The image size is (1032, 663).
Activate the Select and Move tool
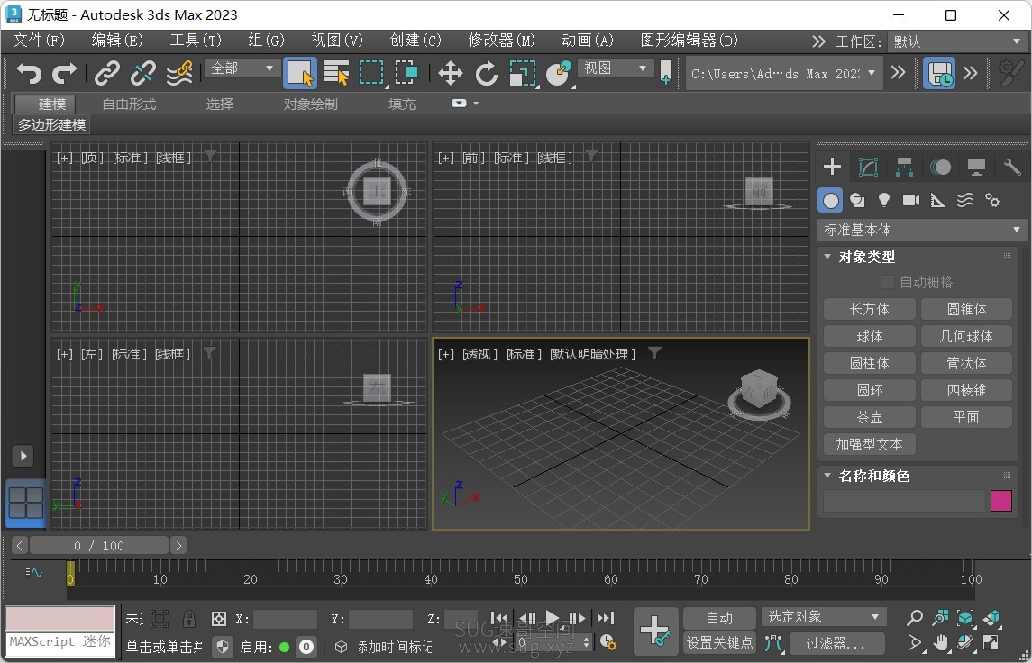[450, 73]
